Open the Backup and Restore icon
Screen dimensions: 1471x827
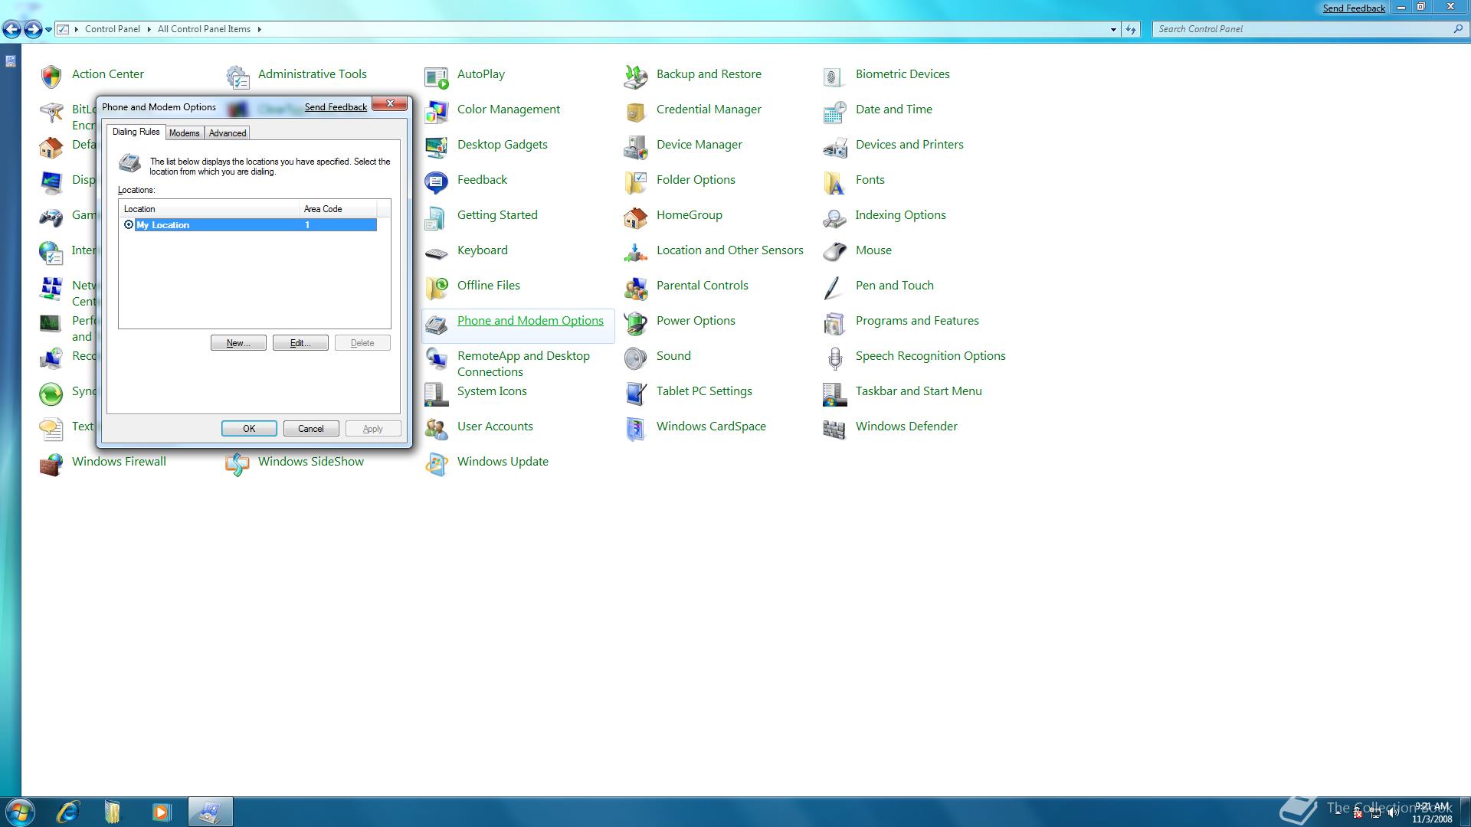pos(636,76)
